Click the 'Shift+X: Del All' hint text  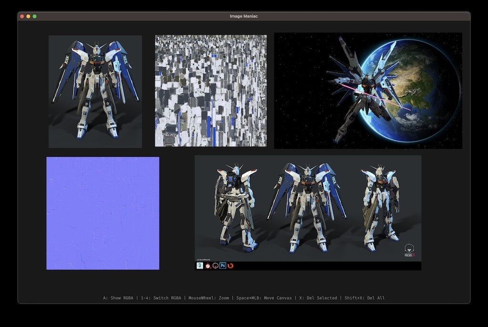(365, 298)
